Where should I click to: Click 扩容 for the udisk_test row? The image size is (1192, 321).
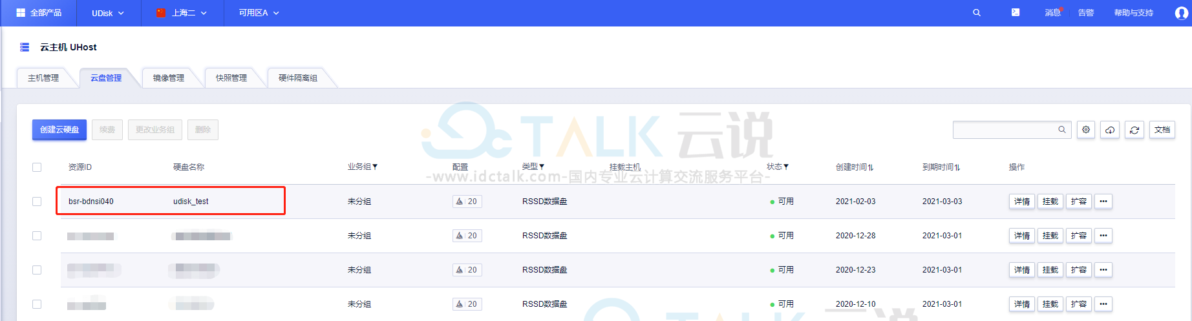pyautogui.click(x=1079, y=202)
